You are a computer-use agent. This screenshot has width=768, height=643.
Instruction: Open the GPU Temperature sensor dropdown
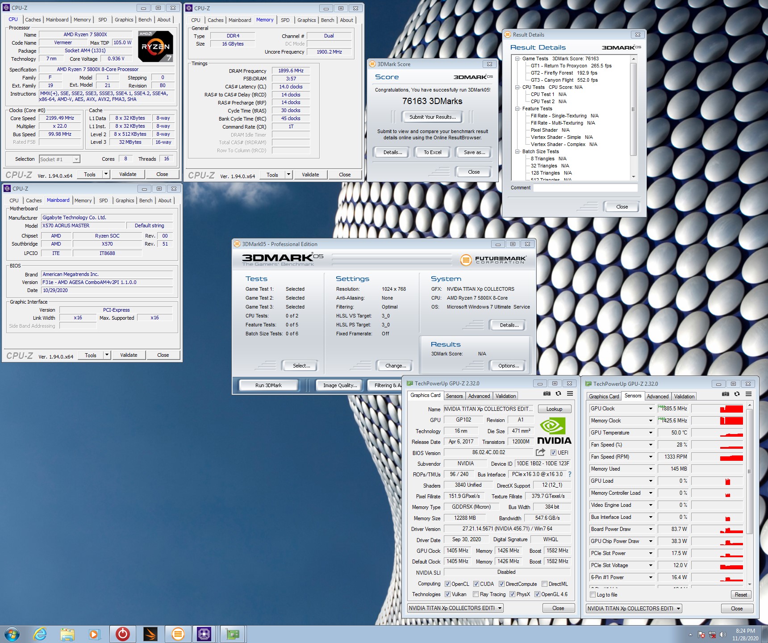click(x=651, y=433)
